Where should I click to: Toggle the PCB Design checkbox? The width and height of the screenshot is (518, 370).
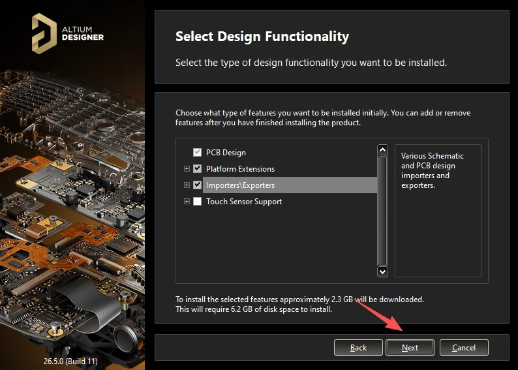(x=197, y=152)
